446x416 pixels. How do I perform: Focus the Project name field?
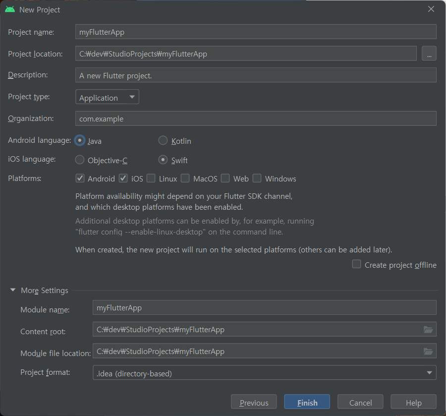(256, 32)
